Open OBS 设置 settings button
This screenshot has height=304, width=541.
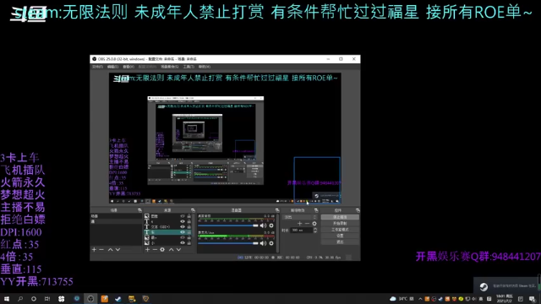[x=340, y=236]
